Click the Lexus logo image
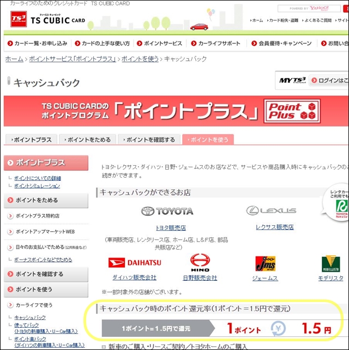Image resolution: width=349 pixels, height=350 pixels. click(271, 210)
